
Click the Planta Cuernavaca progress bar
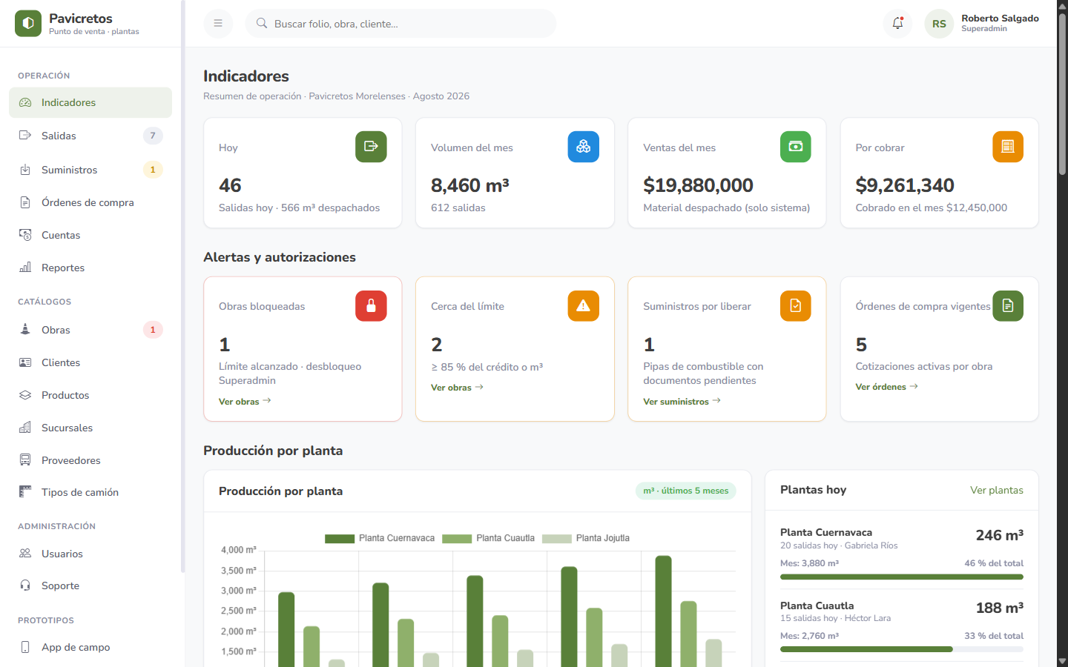[902, 577]
